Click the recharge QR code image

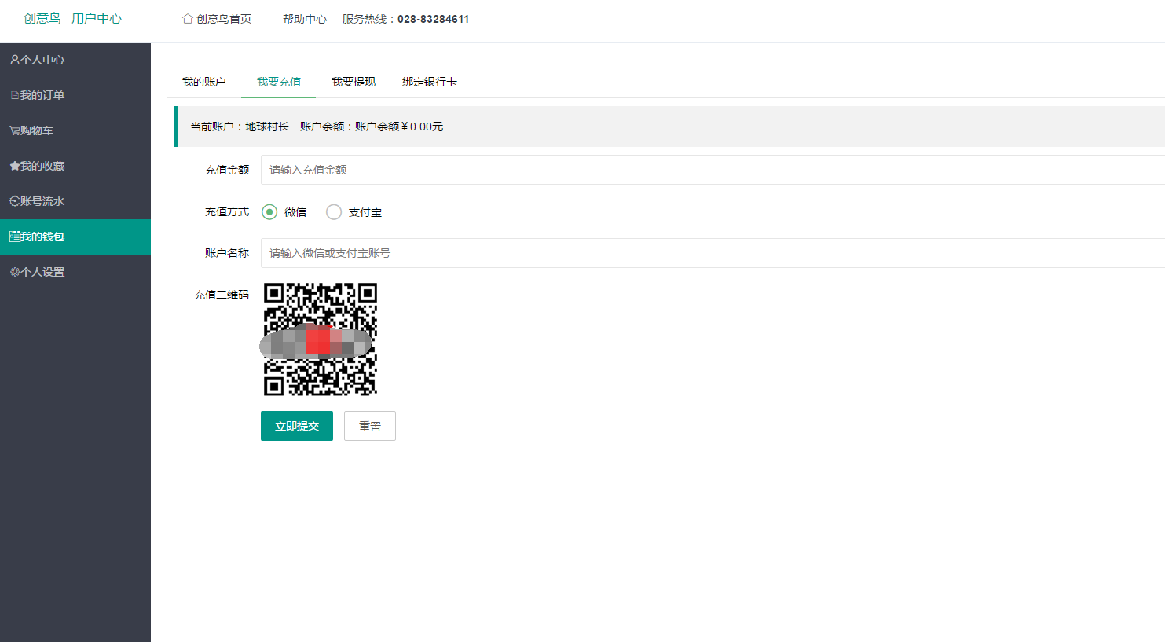[x=320, y=339]
